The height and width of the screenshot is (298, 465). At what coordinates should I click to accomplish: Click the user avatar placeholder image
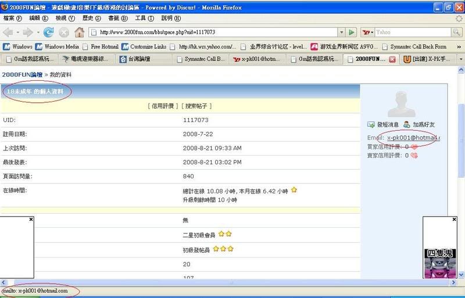pos(401,104)
